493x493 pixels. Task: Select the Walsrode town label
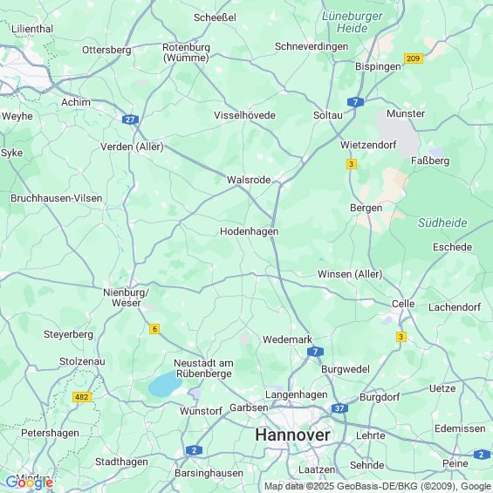point(249,180)
